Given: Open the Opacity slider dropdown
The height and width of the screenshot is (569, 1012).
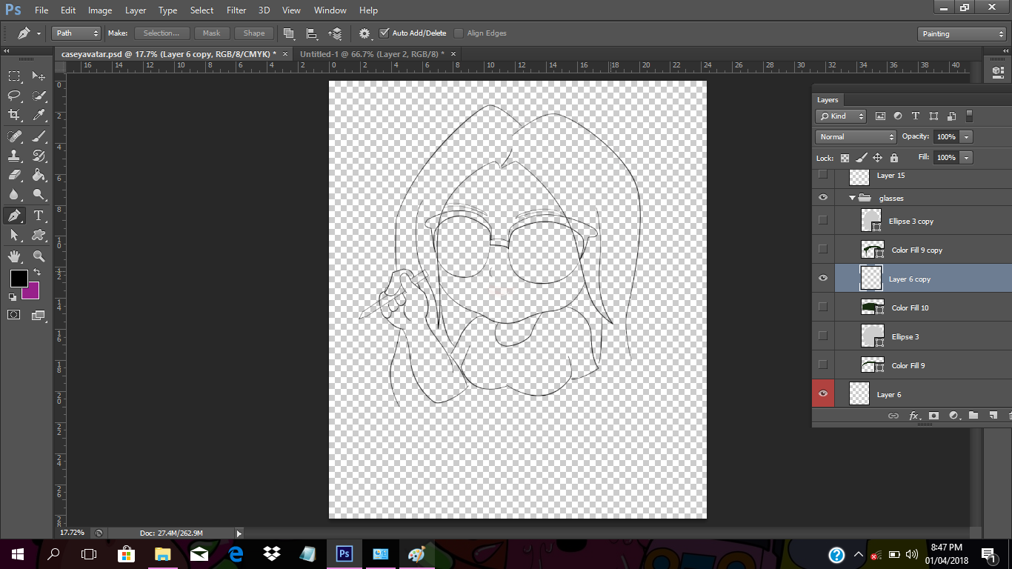Looking at the screenshot, I should click(x=966, y=137).
